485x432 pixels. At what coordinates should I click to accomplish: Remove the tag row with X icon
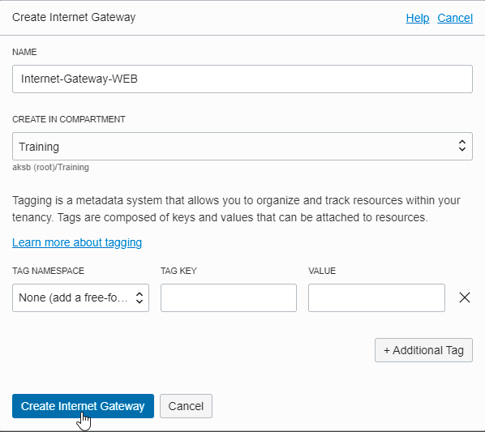464,297
